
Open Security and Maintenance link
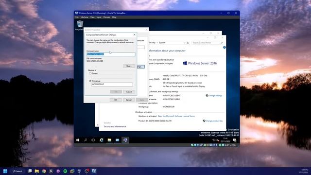[x=115, y=126]
